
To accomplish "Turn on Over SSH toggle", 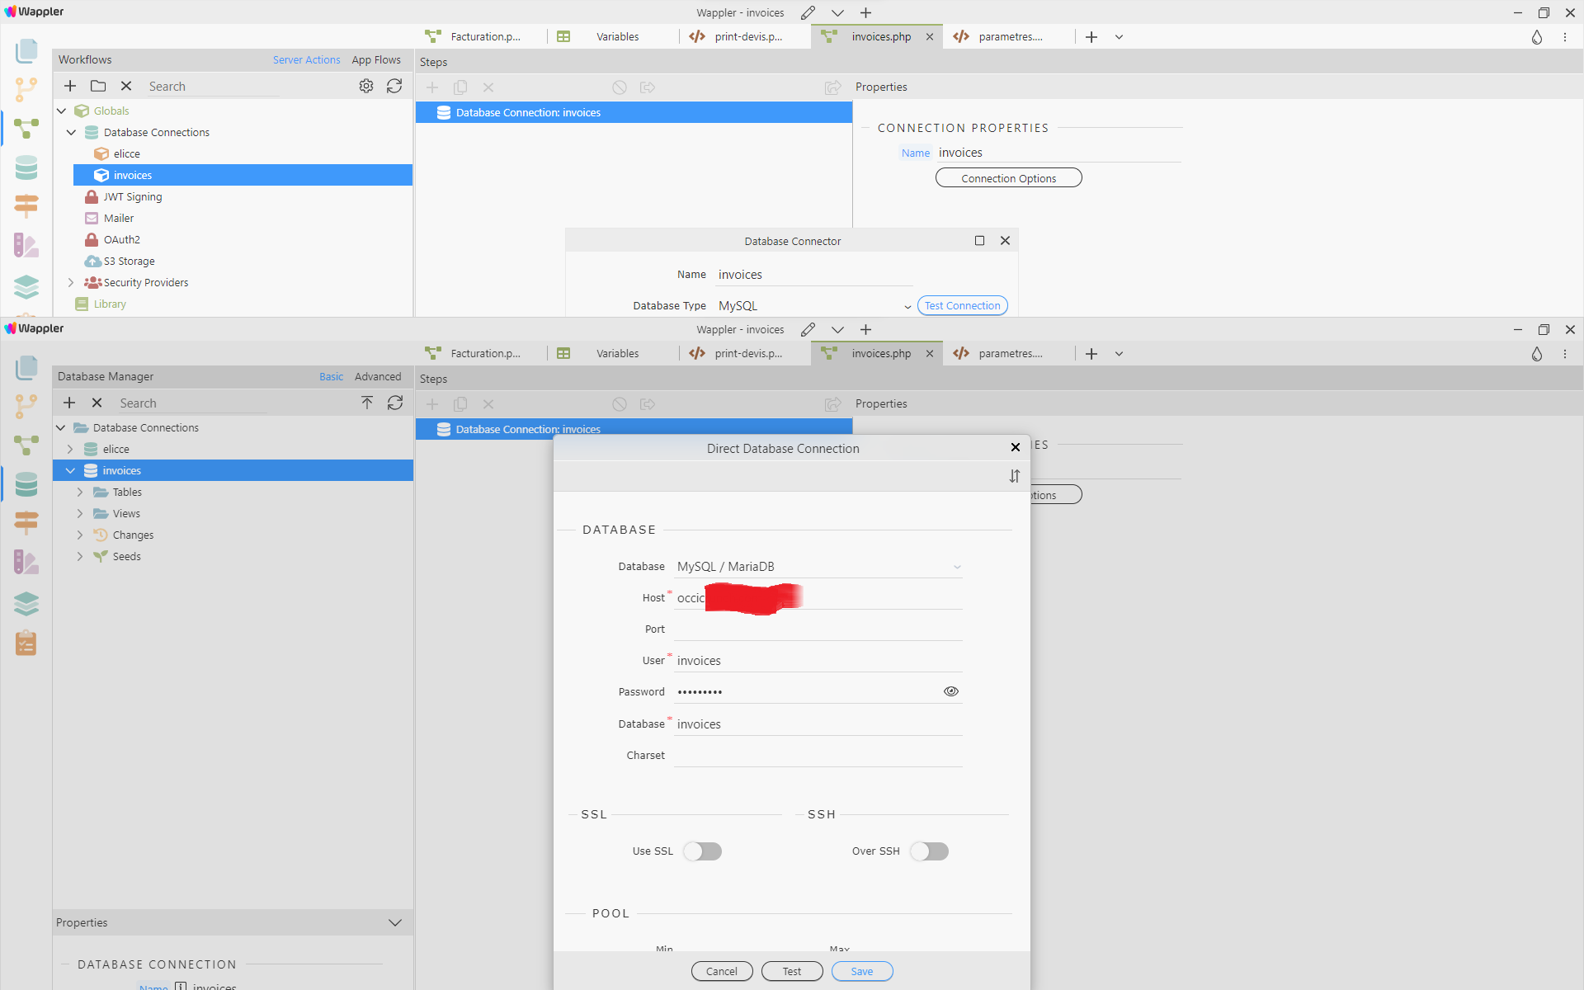I will pyautogui.click(x=929, y=851).
